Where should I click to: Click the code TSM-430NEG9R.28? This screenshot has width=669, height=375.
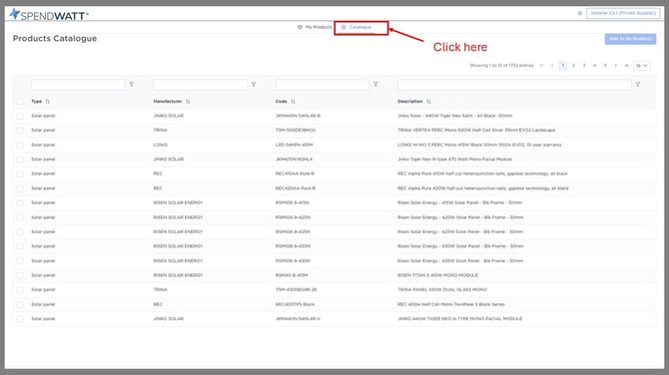tap(297, 290)
